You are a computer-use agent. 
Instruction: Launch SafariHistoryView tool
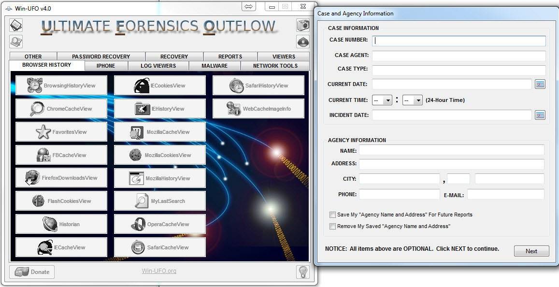coord(258,85)
